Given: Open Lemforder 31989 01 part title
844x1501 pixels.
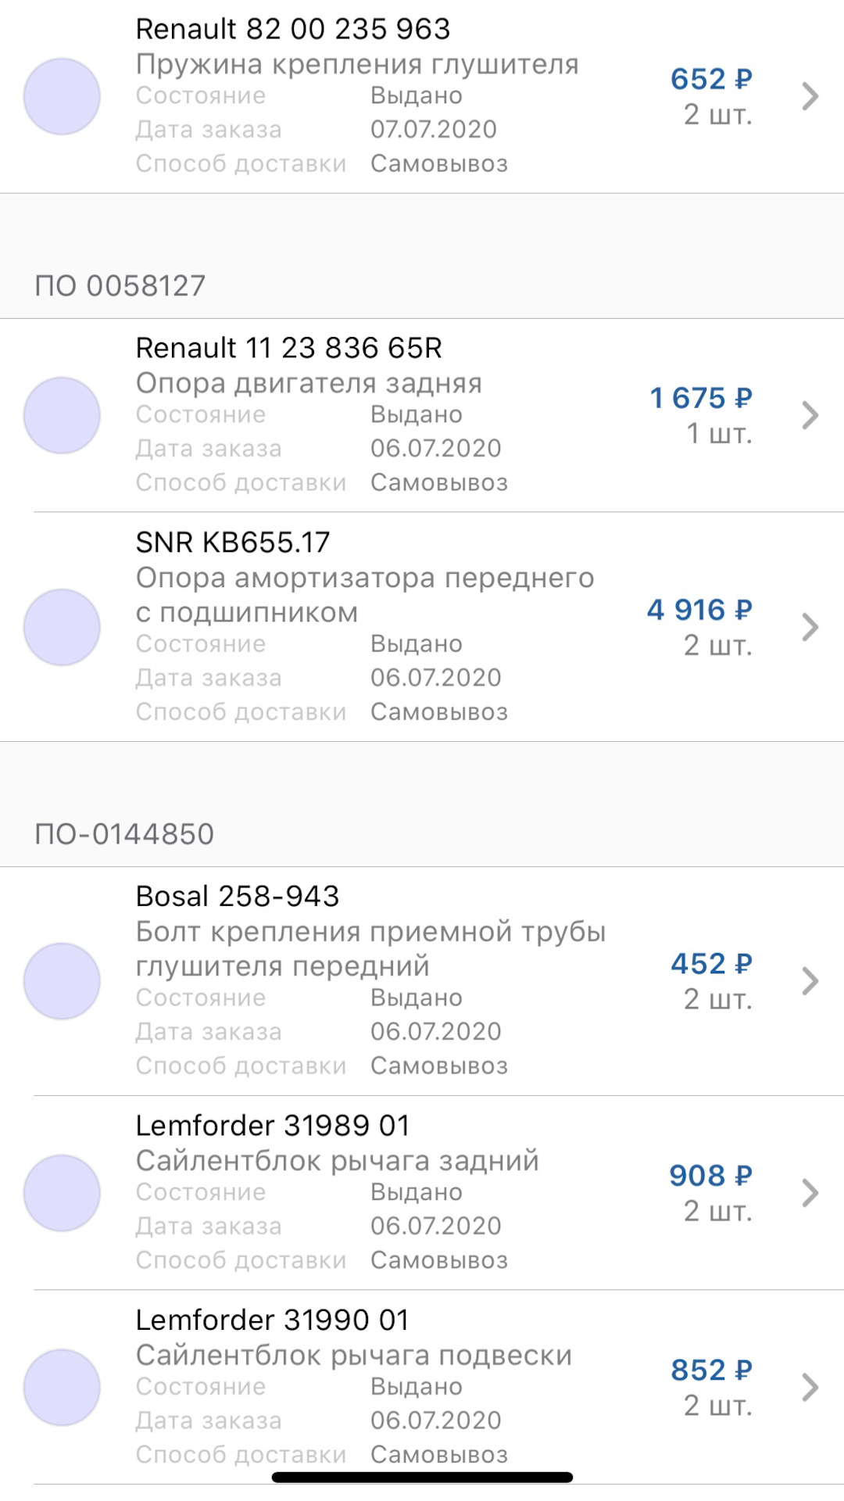Looking at the screenshot, I should click(273, 1126).
